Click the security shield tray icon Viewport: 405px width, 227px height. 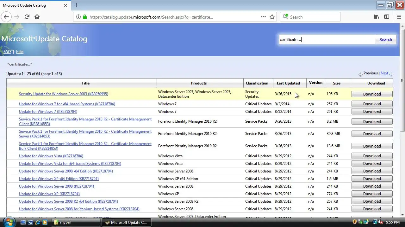pyautogui.click(x=355, y=222)
